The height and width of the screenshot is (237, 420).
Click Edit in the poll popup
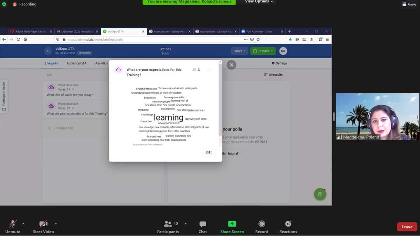pyautogui.click(x=209, y=152)
